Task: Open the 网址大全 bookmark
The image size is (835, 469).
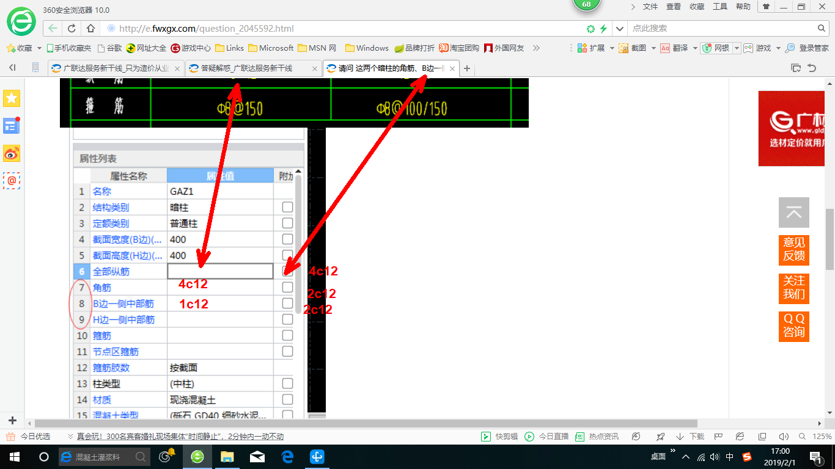Action: tap(146, 48)
